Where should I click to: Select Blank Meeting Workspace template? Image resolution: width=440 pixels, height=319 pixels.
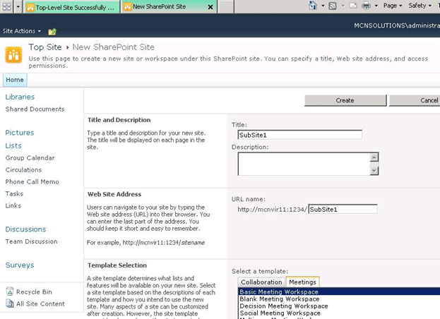[339, 299]
